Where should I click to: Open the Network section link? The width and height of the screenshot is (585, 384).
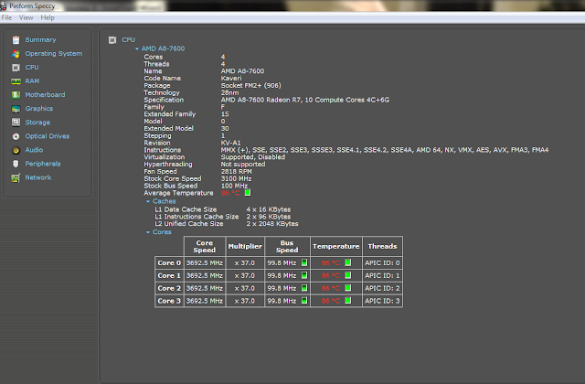pyautogui.click(x=38, y=178)
